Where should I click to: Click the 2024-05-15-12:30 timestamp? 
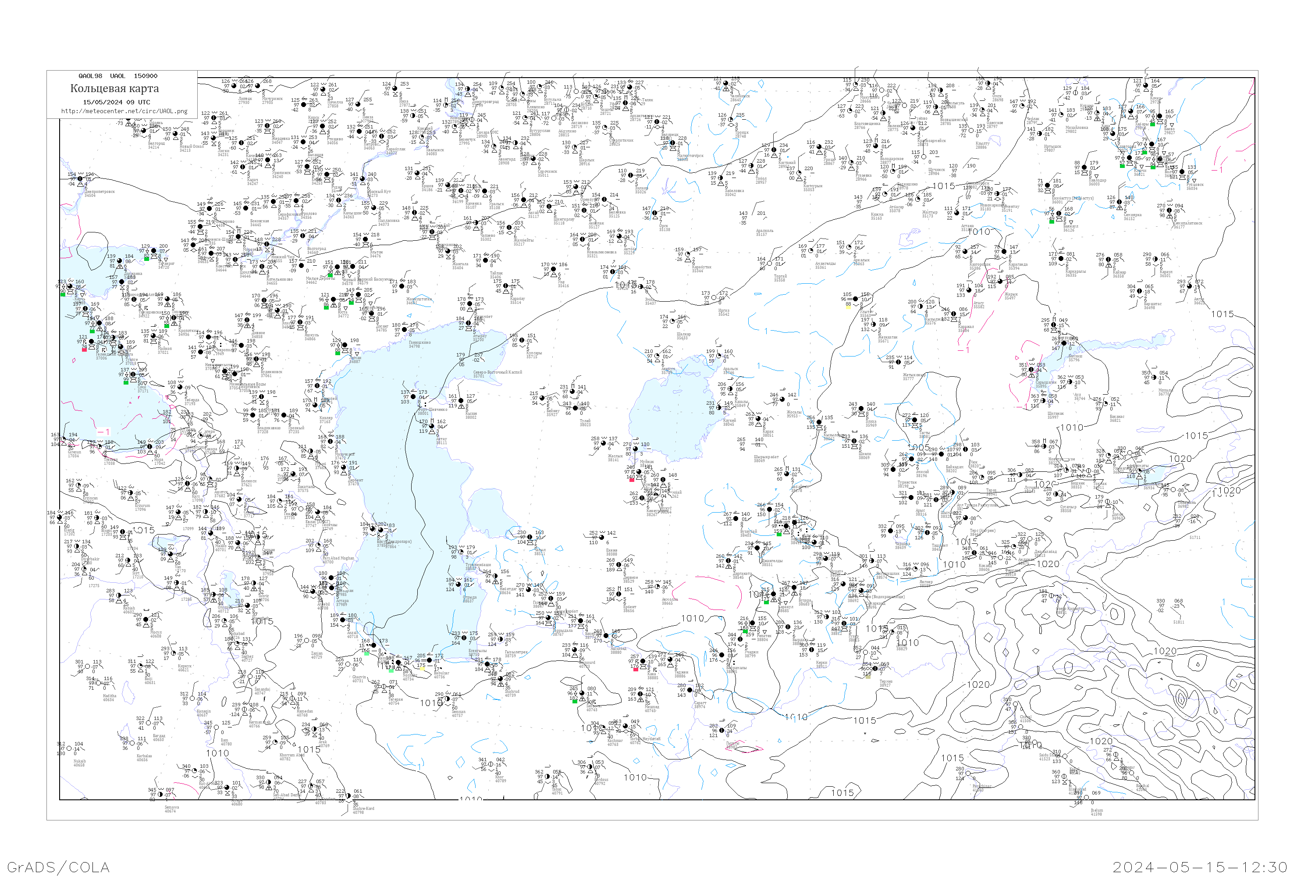(1200, 866)
